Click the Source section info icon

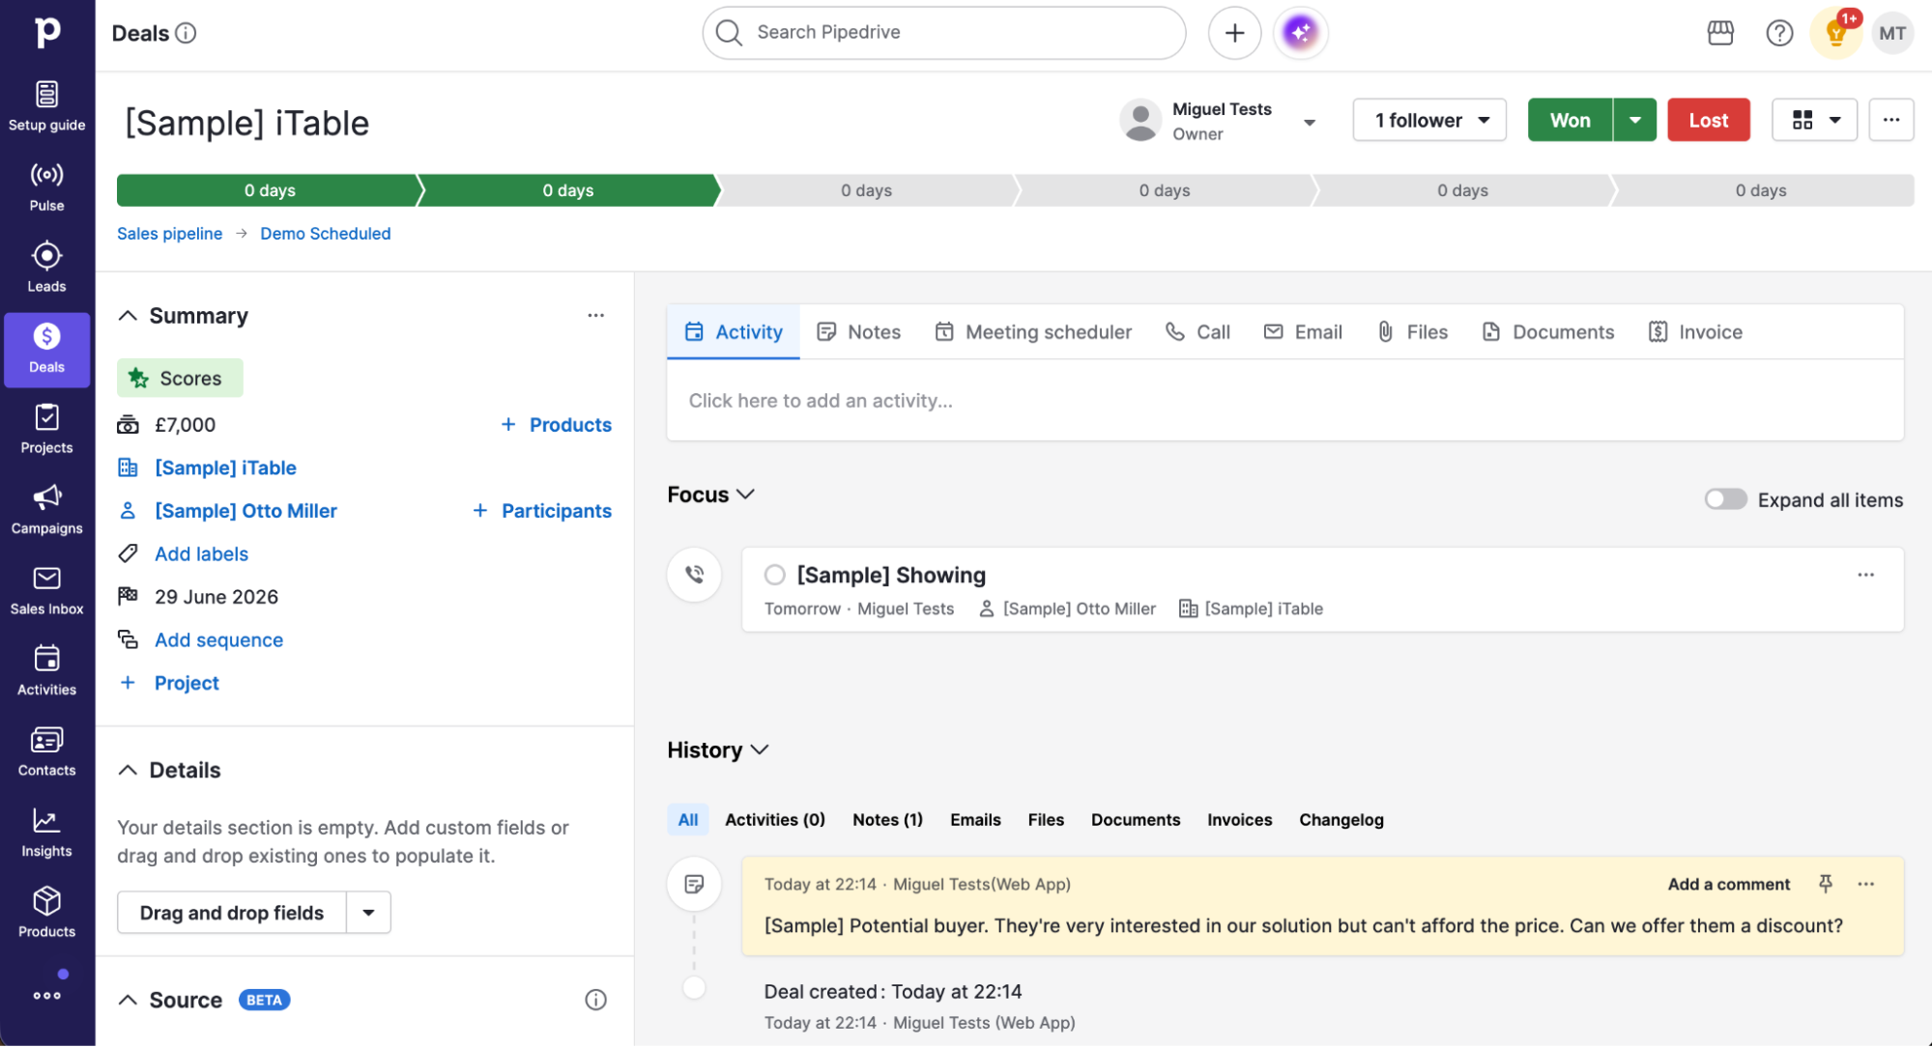point(596,1000)
